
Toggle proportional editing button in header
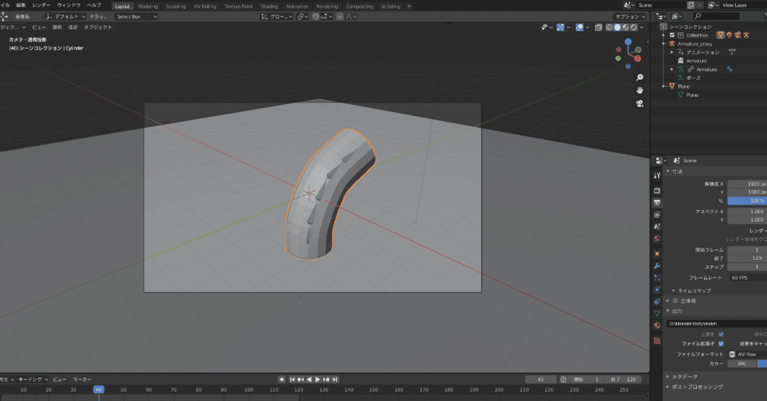pos(340,17)
